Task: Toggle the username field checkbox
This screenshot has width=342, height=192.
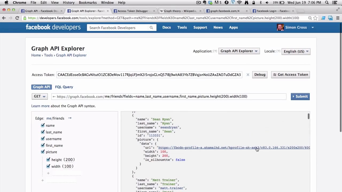Action: [x=43, y=138]
